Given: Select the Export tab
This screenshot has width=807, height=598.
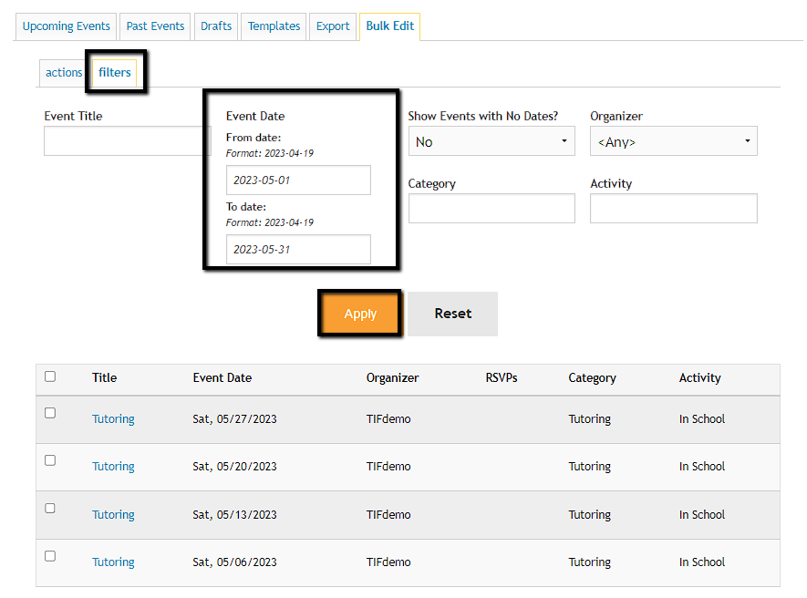Looking at the screenshot, I should tap(333, 26).
